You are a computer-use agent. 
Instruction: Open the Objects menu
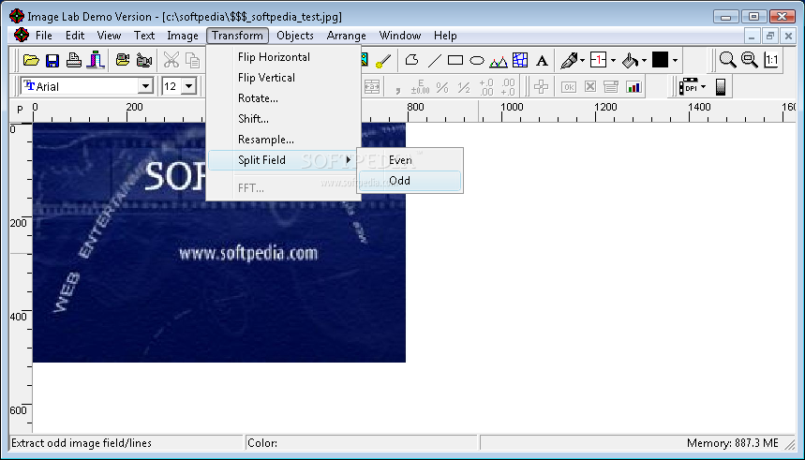click(x=294, y=36)
